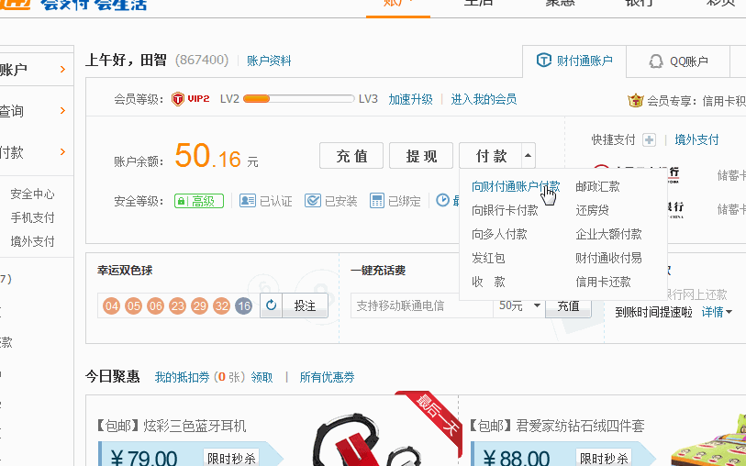Click the clock icon in security row
Image resolution: width=746 pixels, height=466 pixels.
click(442, 200)
